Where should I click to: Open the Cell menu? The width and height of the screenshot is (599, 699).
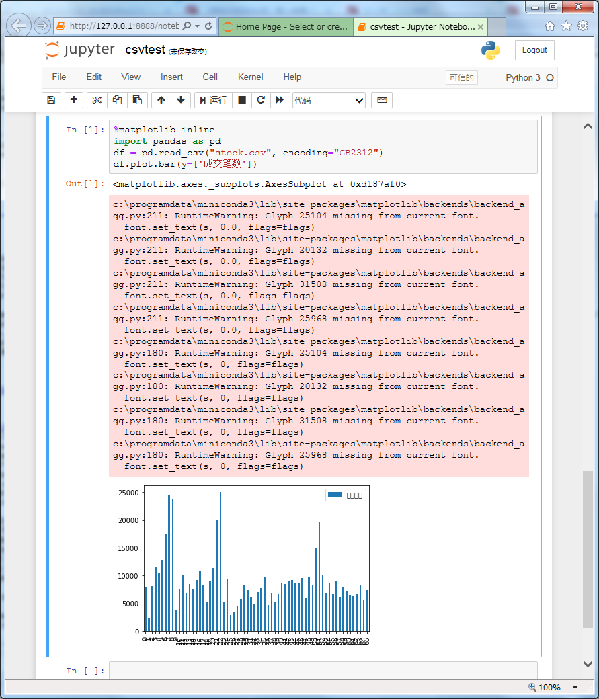(210, 77)
